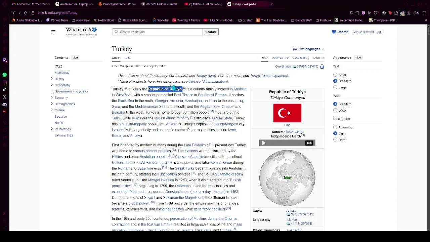Image resolution: width=430 pixels, height=242 pixels.
Task: Switch to the Article tab
Action: coord(116,58)
